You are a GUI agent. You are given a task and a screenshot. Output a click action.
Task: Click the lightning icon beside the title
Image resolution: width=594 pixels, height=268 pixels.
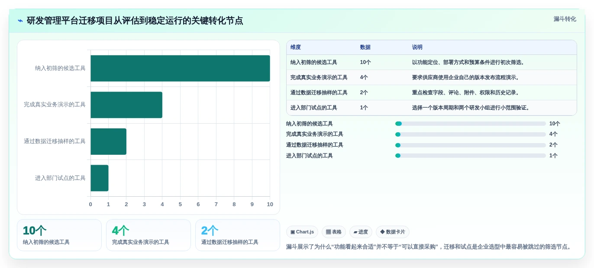coord(20,21)
